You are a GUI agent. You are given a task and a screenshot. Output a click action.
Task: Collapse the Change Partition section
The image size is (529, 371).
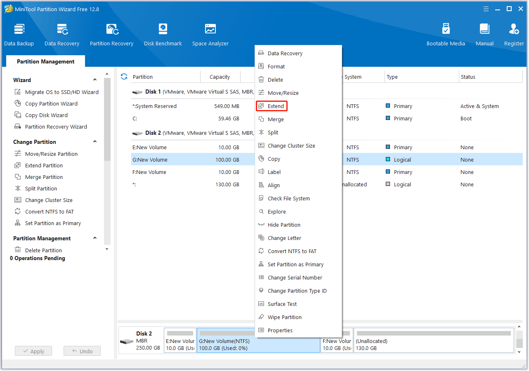(95, 142)
